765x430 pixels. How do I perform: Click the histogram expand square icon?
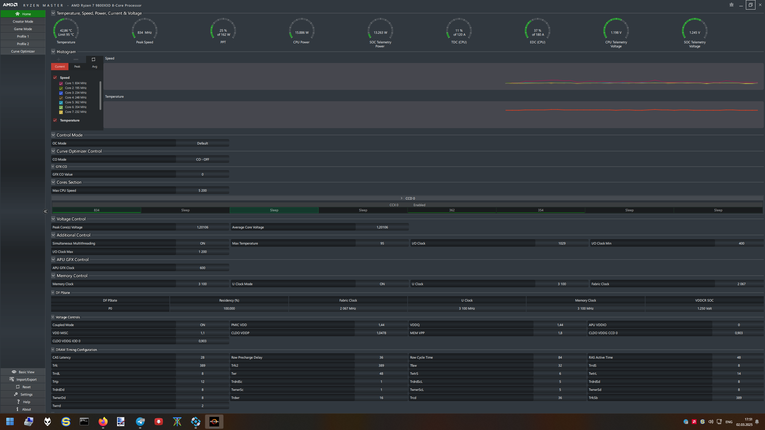point(93,59)
